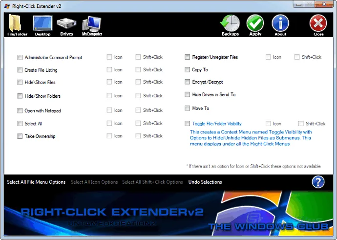Open the Drives section icon

pyautogui.click(x=66, y=27)
